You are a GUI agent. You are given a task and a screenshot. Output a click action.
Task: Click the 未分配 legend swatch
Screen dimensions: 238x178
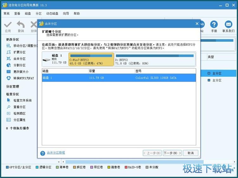(x=147, y=167)
